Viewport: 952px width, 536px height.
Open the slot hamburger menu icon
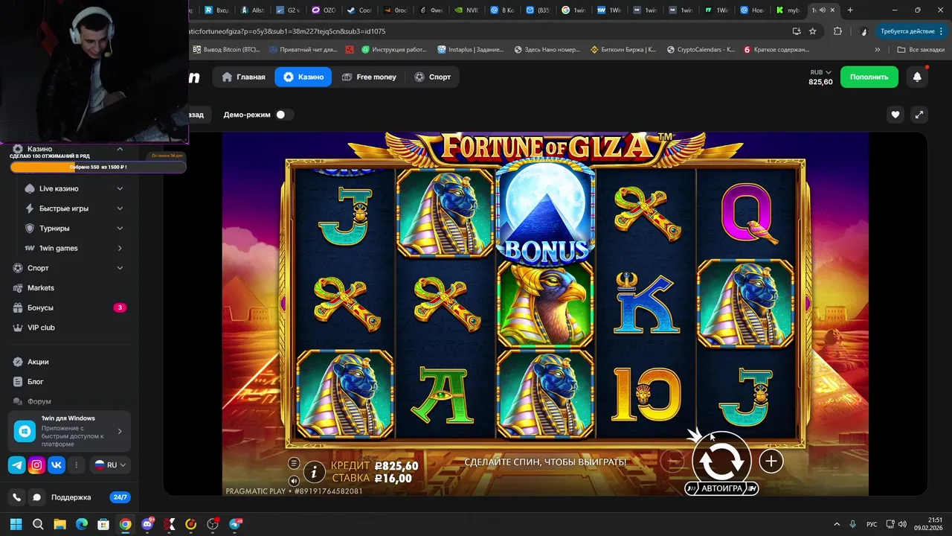click(x=294, y=463)
